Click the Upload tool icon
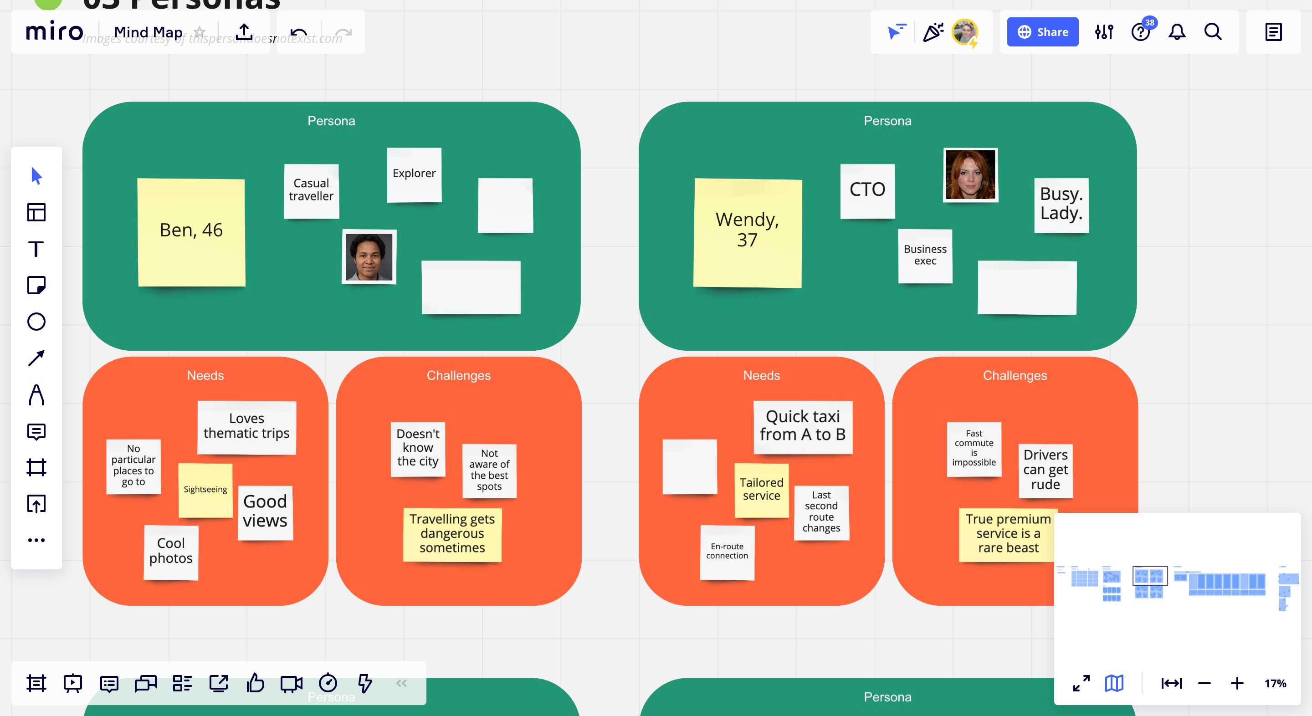The height and width of the screenshot is (716, 1312). tap(36, 504)
